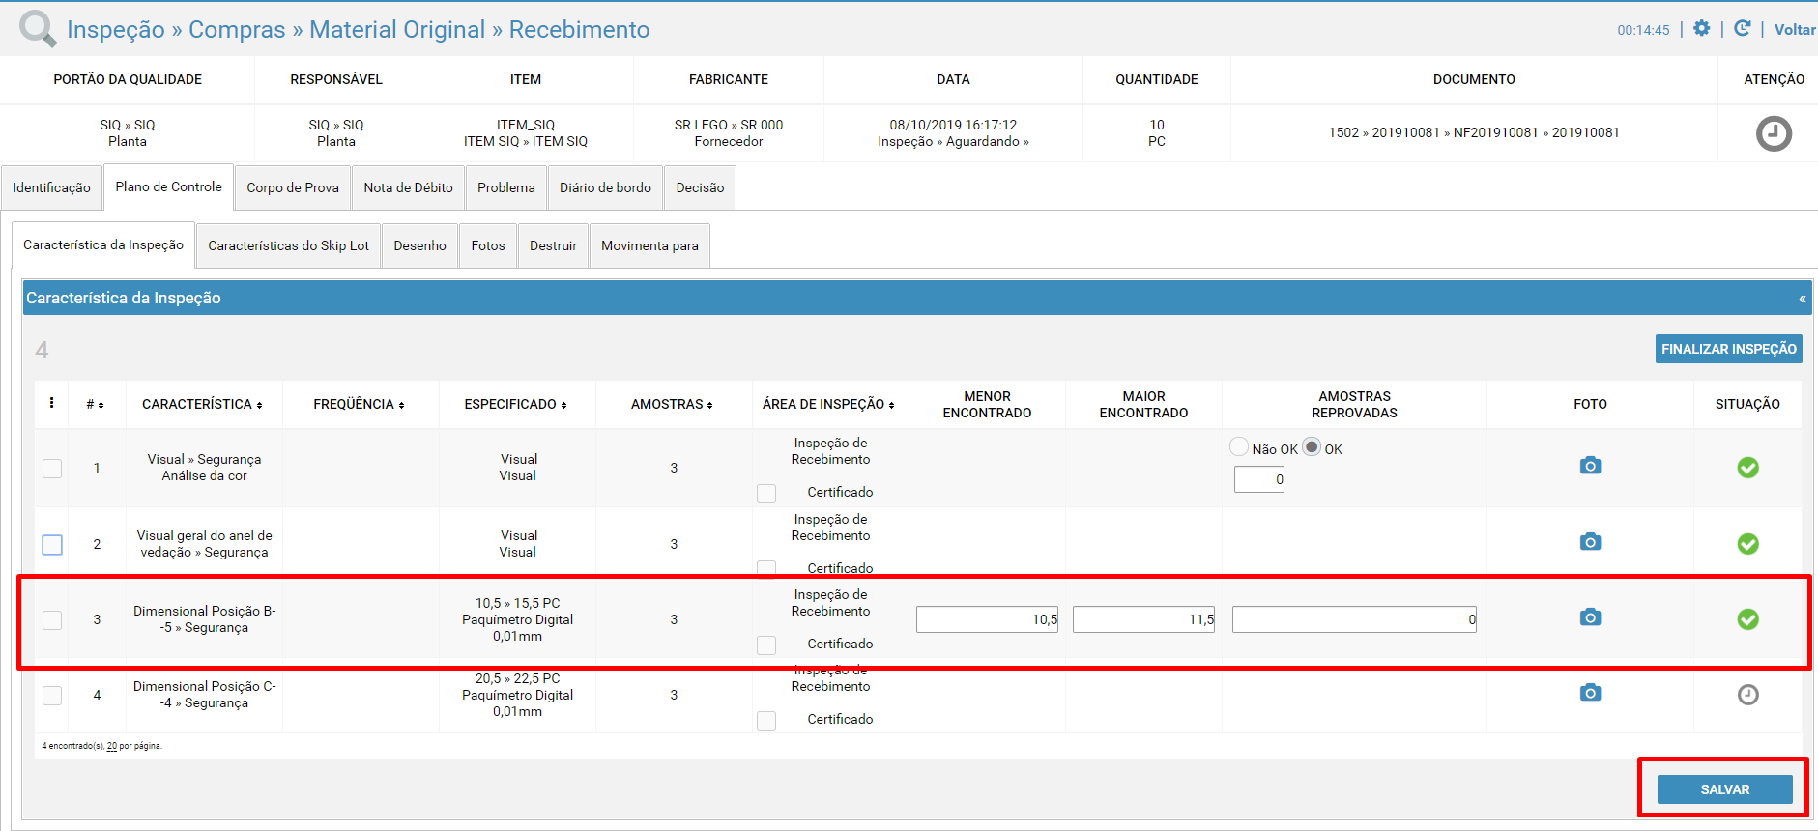The width and height of the screenshot is (1818, 831).
Task: Open camera photo for row 2
Action: coord(1590,542)
